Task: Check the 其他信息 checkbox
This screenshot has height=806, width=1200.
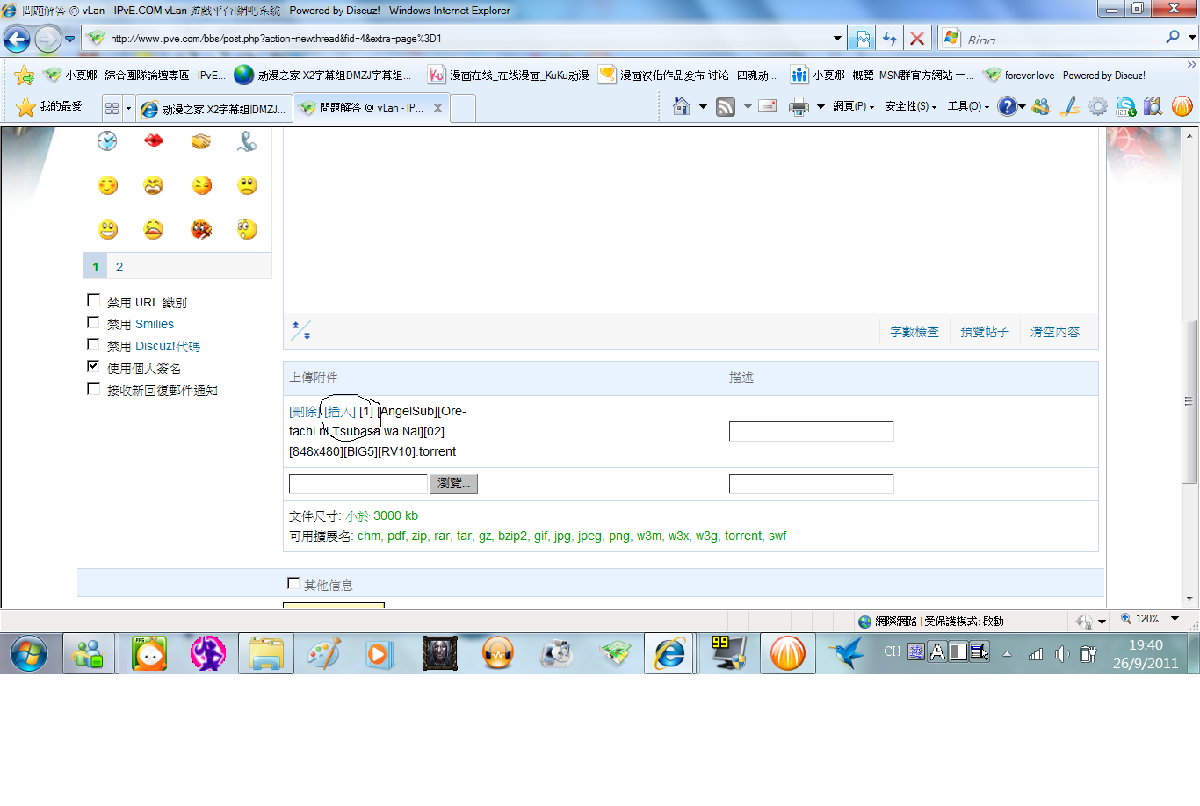Action: (x=293, y=583)
